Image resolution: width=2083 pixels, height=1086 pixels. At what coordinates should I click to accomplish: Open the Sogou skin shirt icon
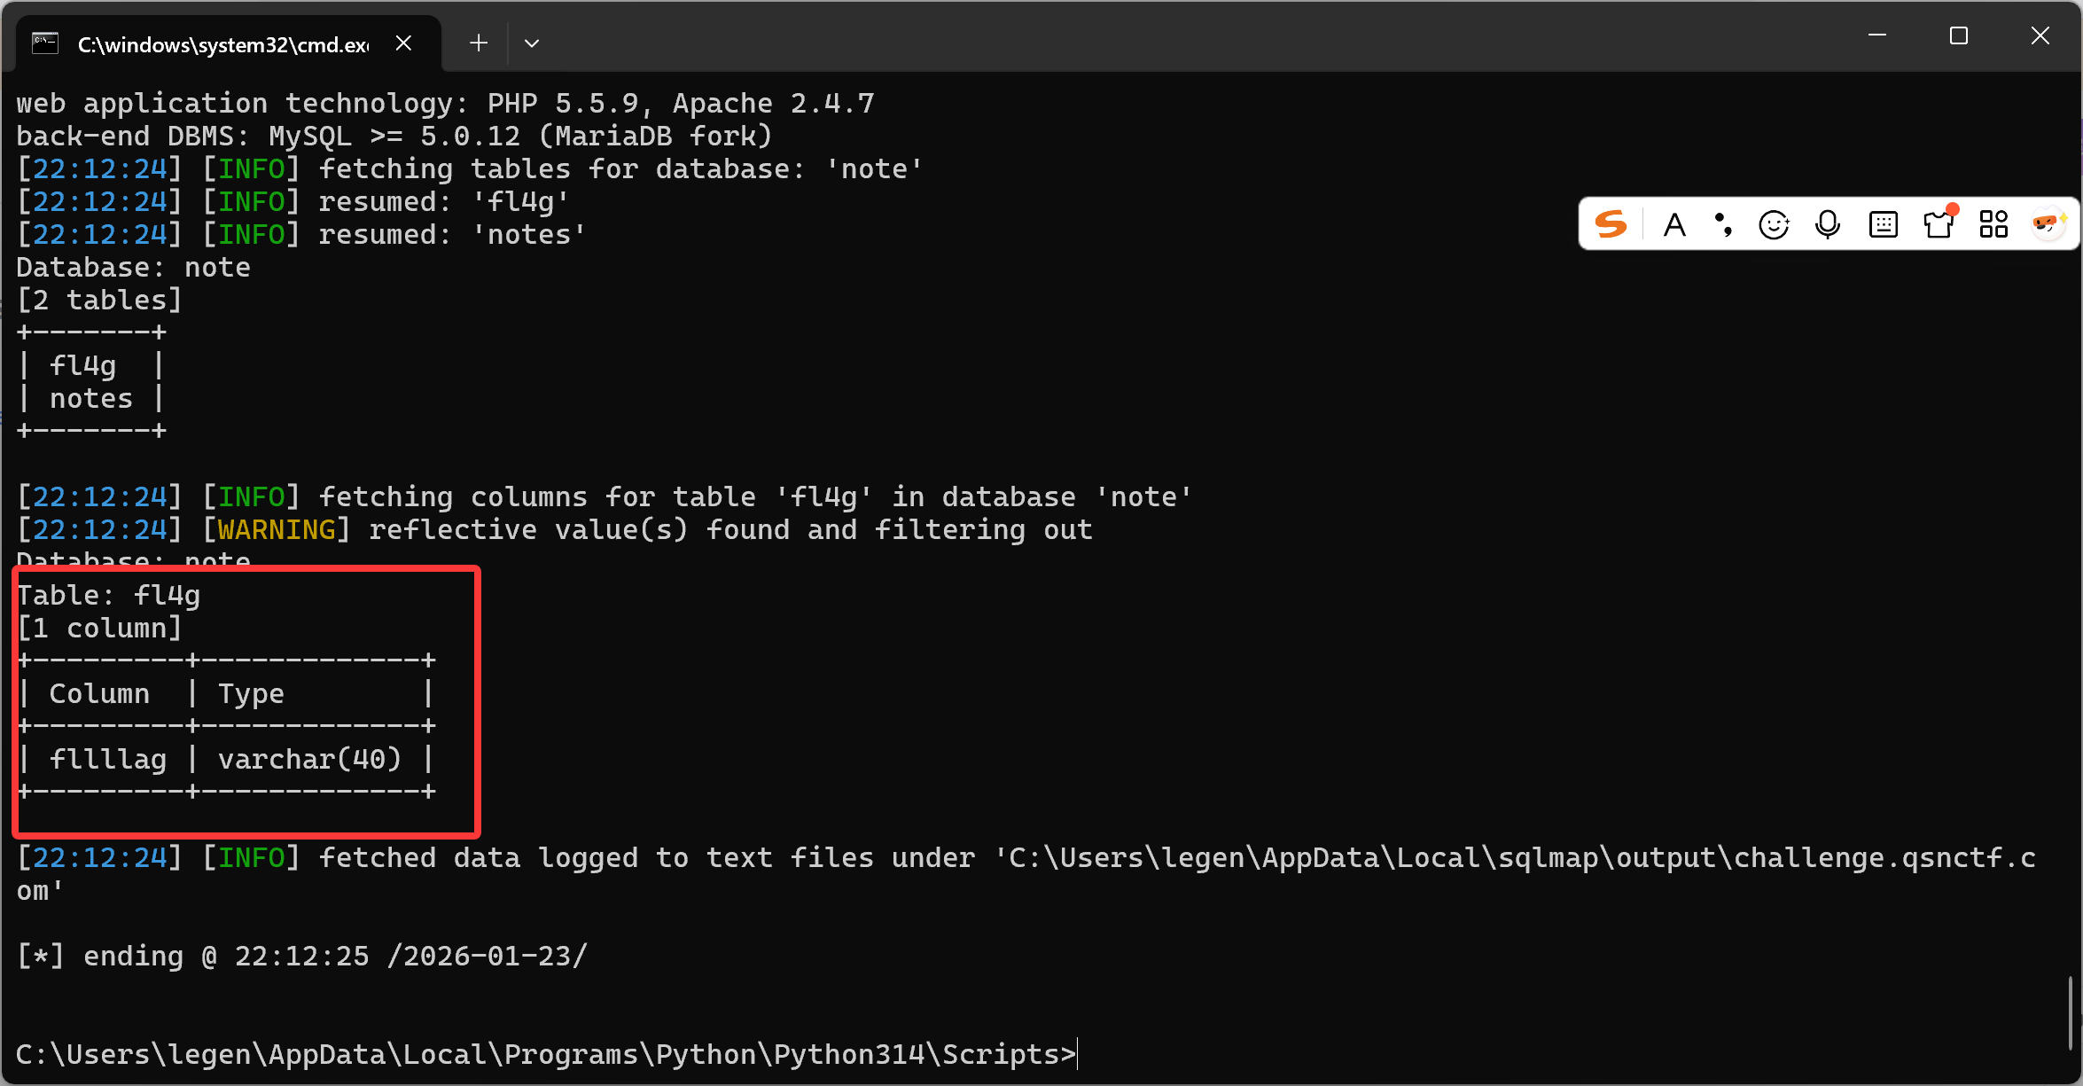coord(1939,225)
